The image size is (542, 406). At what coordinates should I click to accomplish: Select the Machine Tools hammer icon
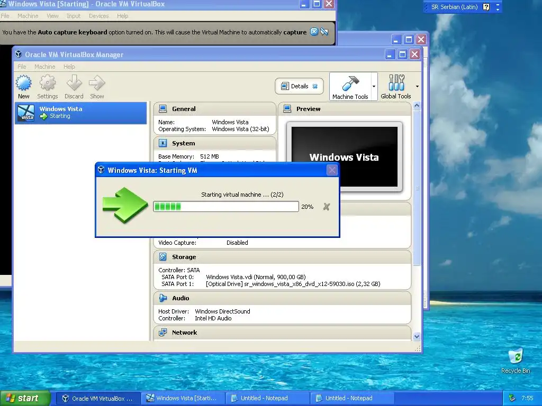[x=350, y=83]
